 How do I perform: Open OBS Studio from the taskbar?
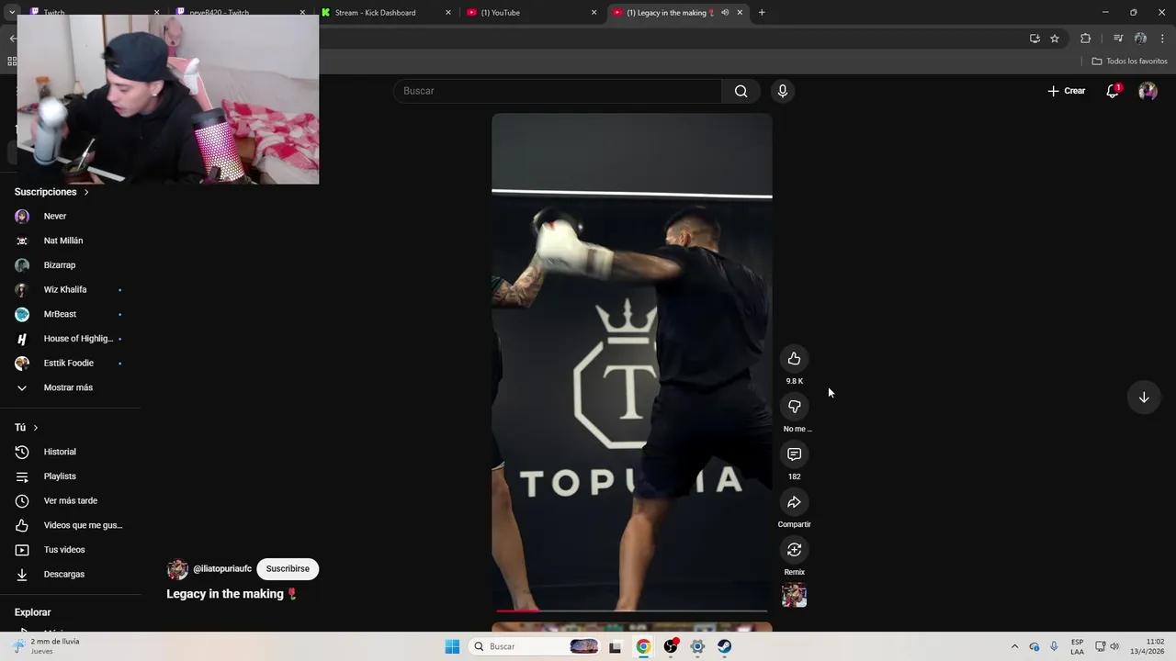tap(671, 646)
